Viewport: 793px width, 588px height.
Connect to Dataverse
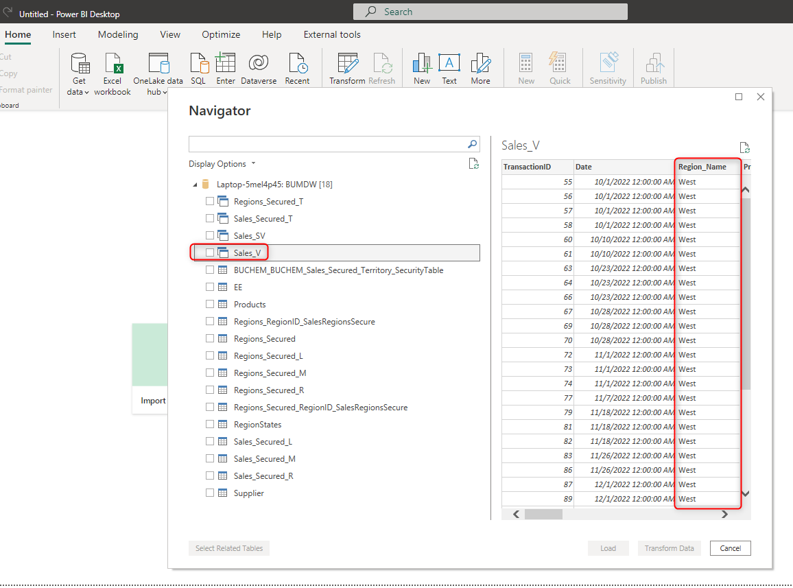[259, 69]
